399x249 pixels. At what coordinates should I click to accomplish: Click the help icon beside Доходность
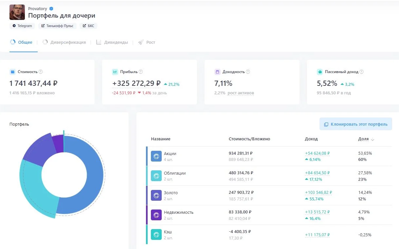click(x=248, y=72)
